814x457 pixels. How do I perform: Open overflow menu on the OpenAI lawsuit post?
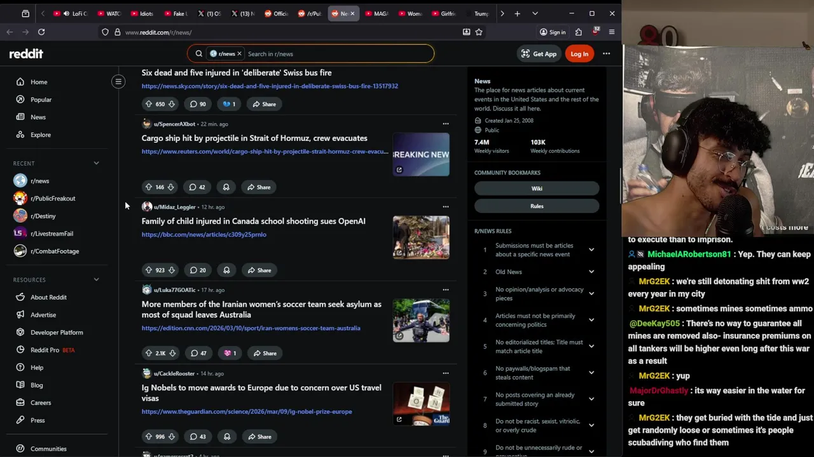445,207
